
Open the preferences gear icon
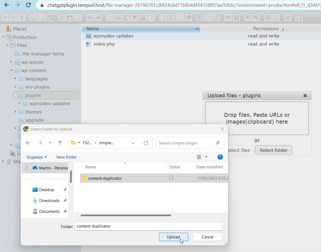[287, 17]
